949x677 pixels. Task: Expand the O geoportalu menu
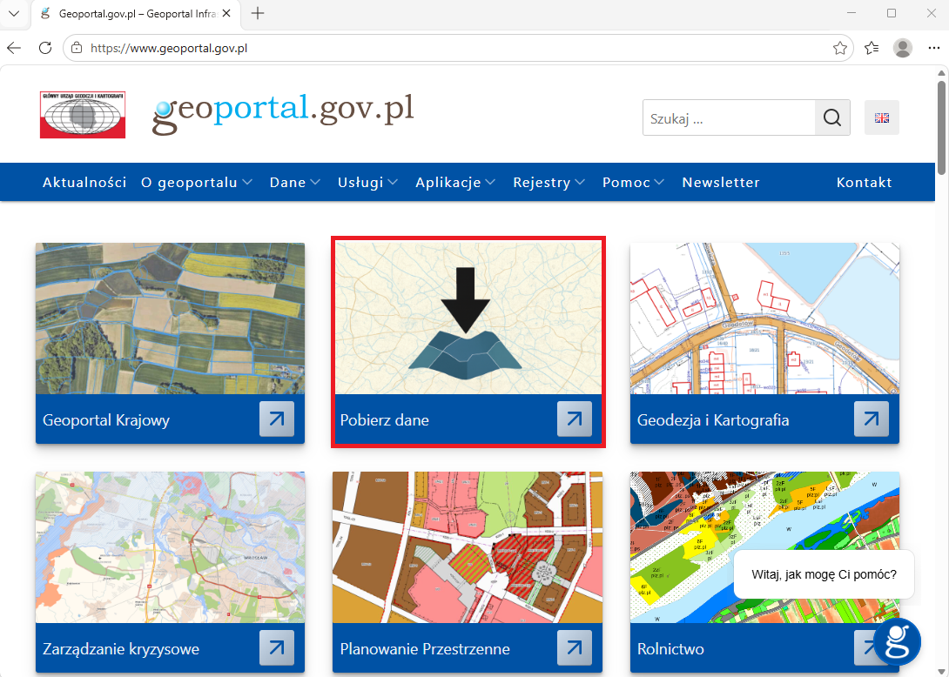(x=197, y=182)
